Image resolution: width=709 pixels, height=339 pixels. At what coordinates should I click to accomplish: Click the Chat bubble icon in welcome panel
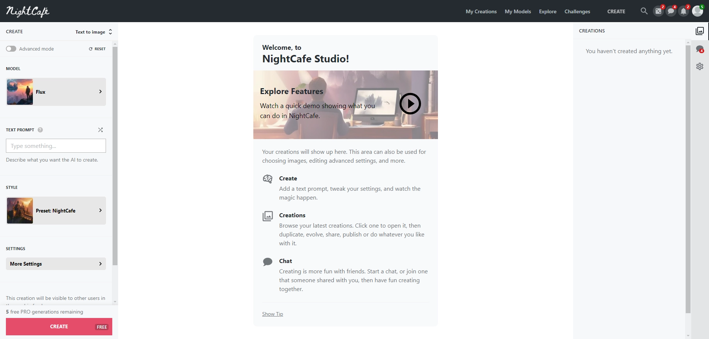click(x=267, y=262)
